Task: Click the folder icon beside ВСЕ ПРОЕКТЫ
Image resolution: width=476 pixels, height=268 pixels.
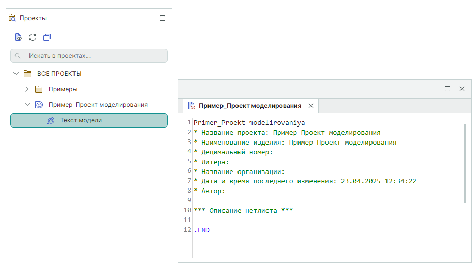Action: [27, 74]
